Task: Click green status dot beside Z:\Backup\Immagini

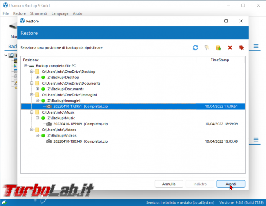Action: (43, 101)
